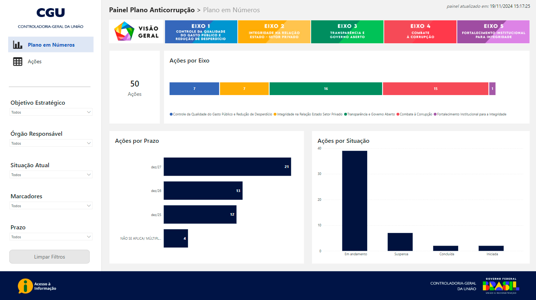Screen dimensions: 536x300
Task: Click the bar chart icon beside Plano em Números
Action: tap(18, 45)
